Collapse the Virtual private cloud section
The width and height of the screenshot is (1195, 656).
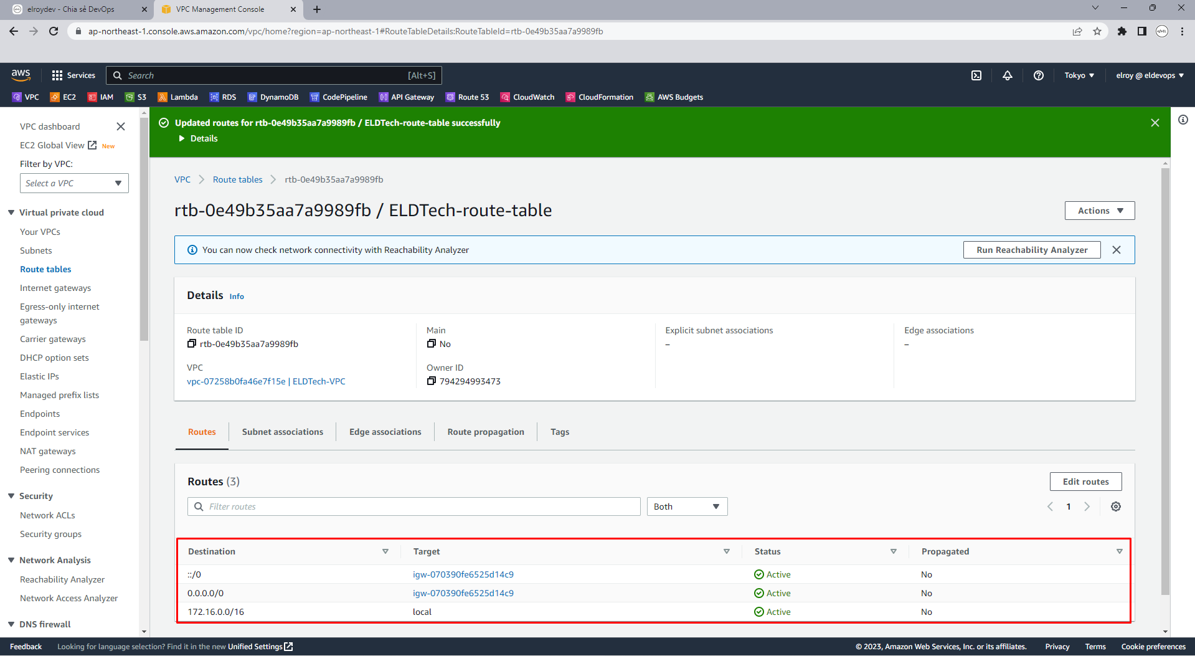(x=11, y=212)
